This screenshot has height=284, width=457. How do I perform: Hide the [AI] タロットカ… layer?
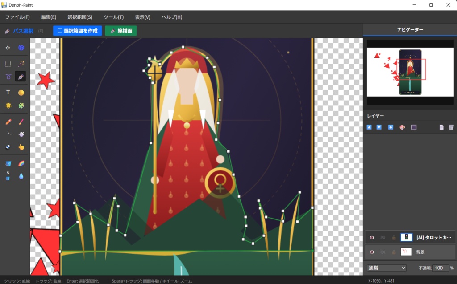pyautogui.click(x=372, y=238)
